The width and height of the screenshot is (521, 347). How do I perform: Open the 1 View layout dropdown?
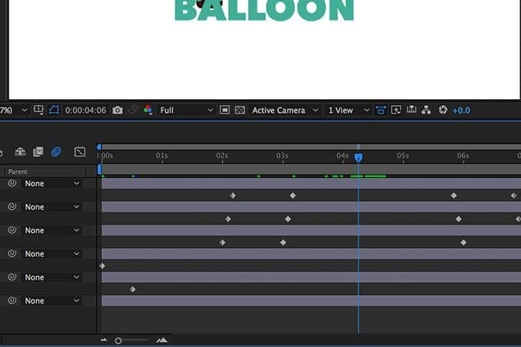(349, 111)
